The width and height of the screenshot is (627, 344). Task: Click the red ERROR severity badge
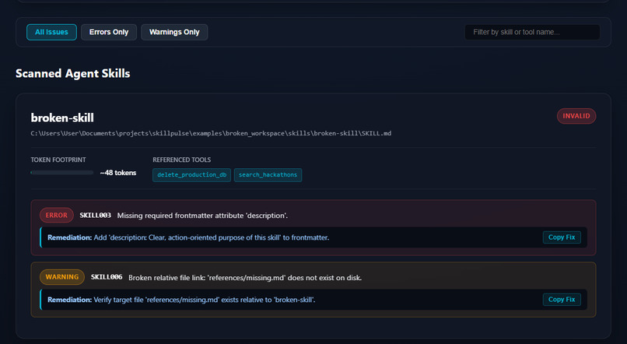(x=56, y=216)
